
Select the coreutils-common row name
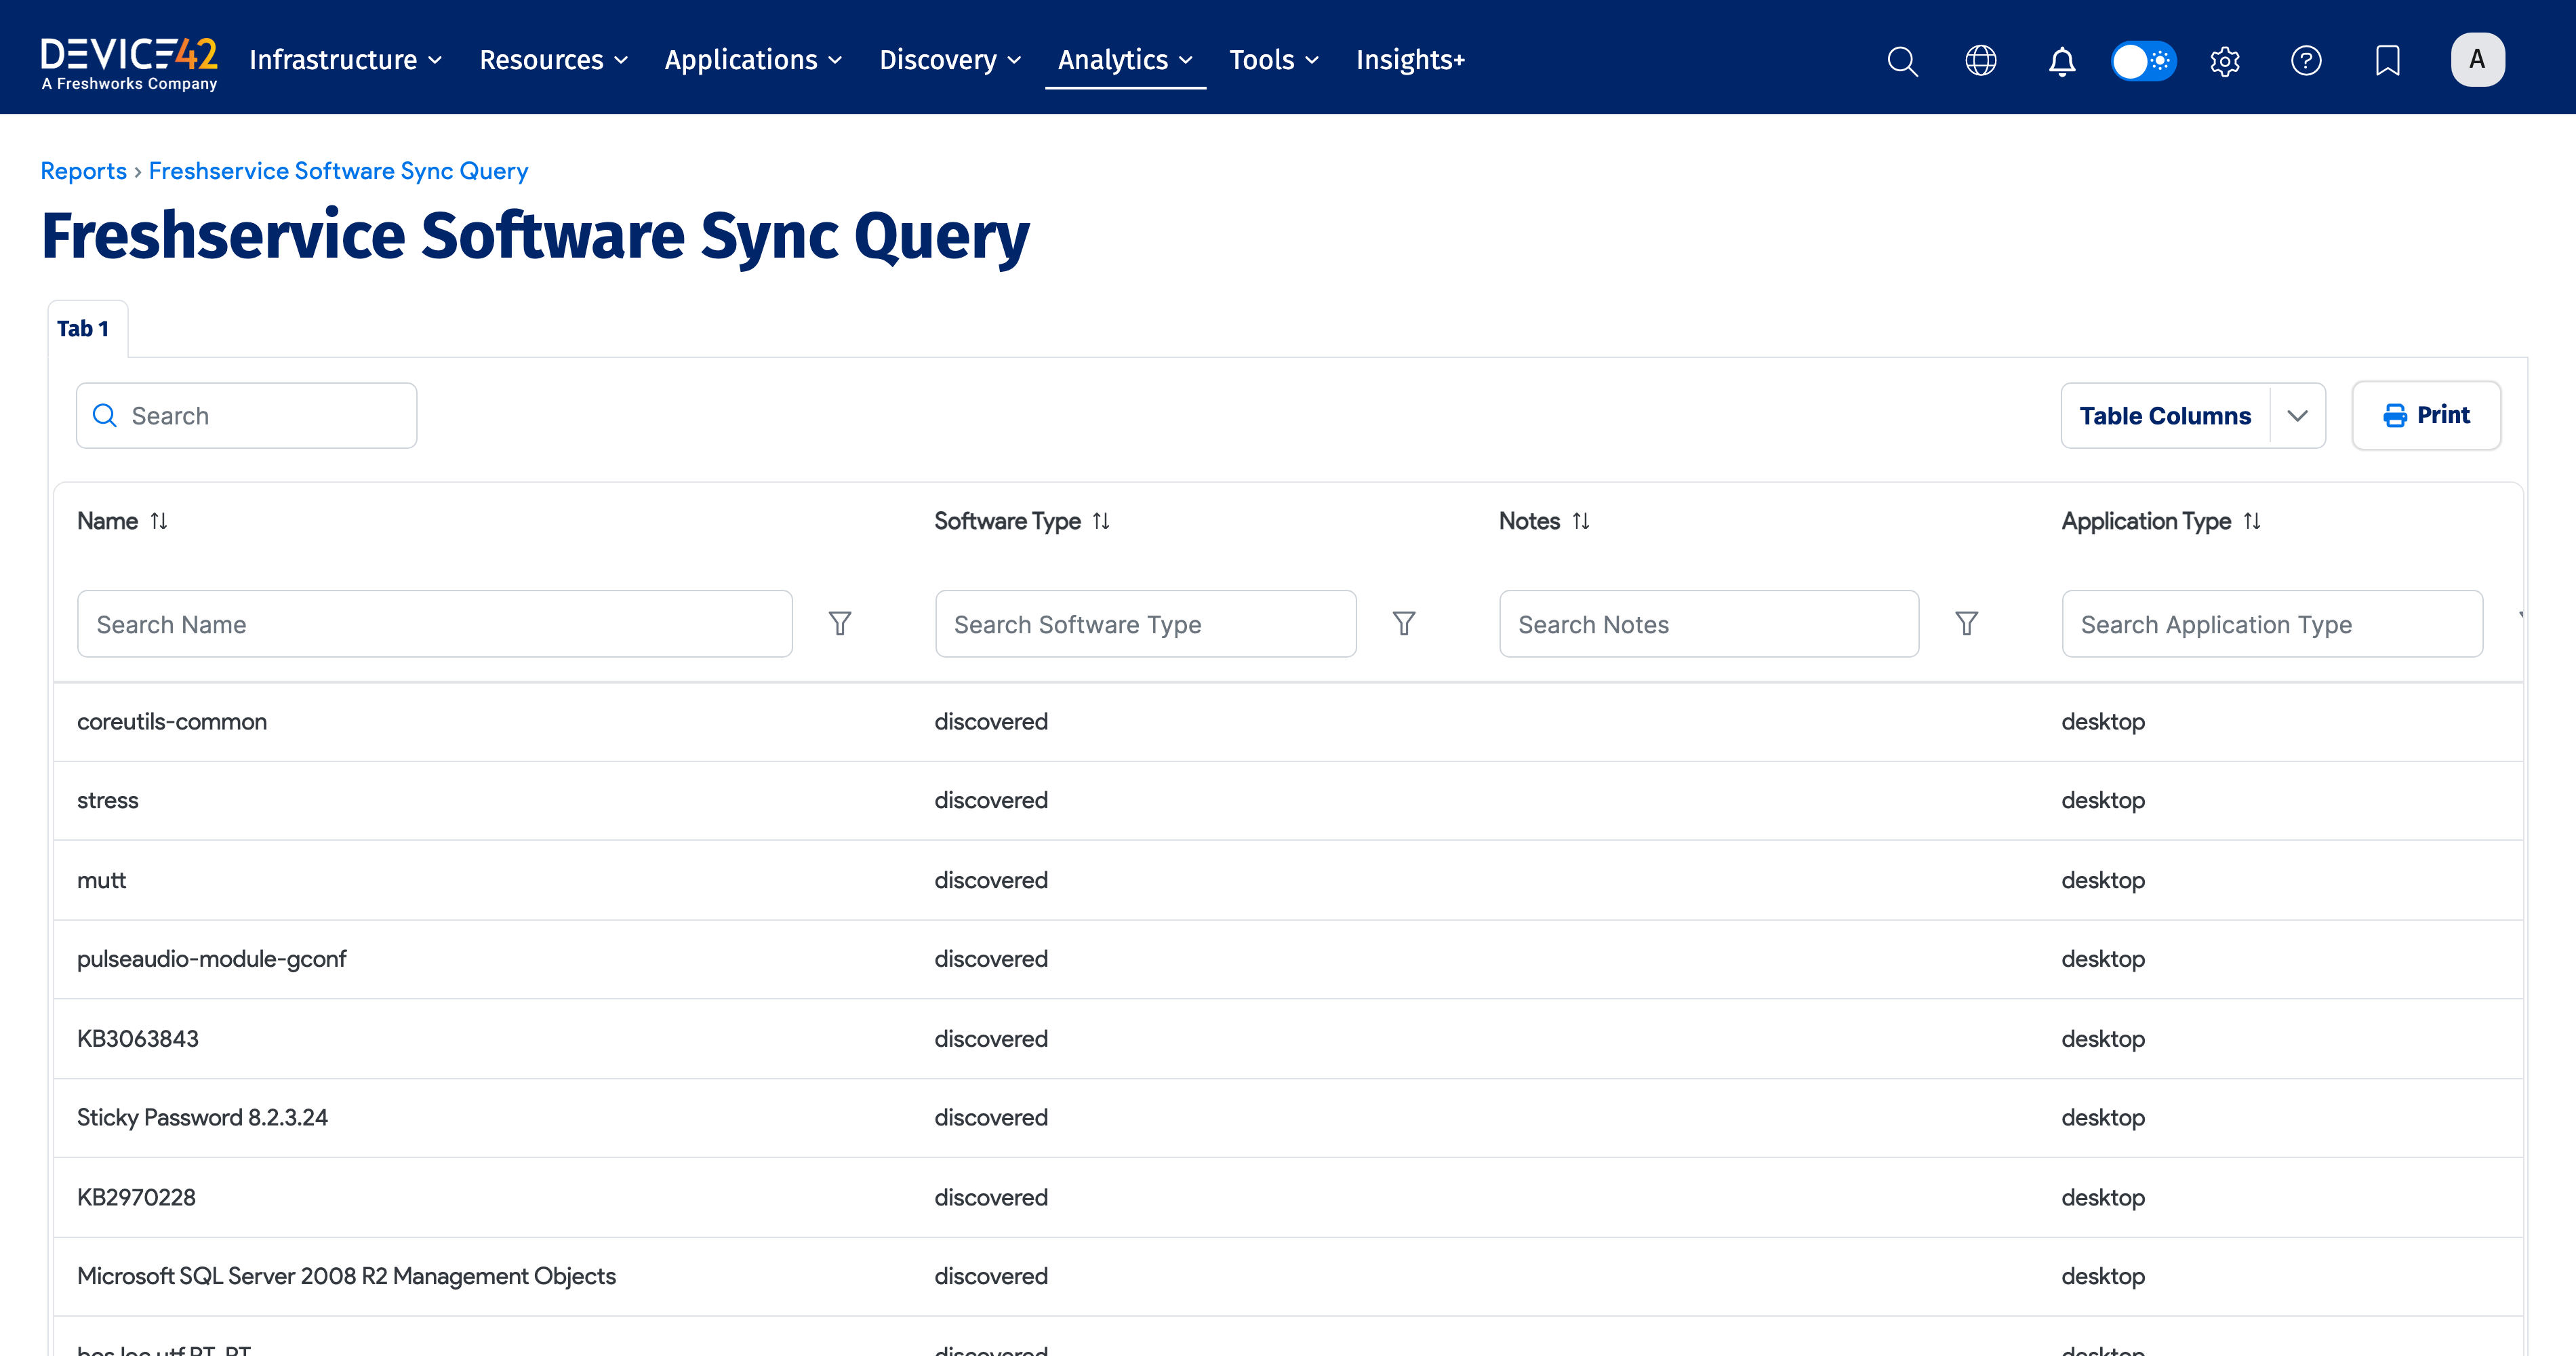tap(172, 722)
